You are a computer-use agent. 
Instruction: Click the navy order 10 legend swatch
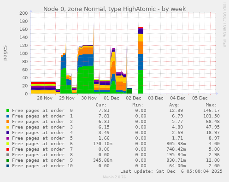tap(8, 166)
